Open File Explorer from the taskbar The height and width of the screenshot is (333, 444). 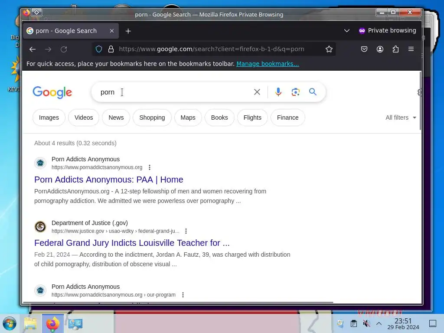pos(31,323)
